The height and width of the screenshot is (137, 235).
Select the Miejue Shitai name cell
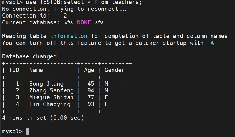point(51,97)
